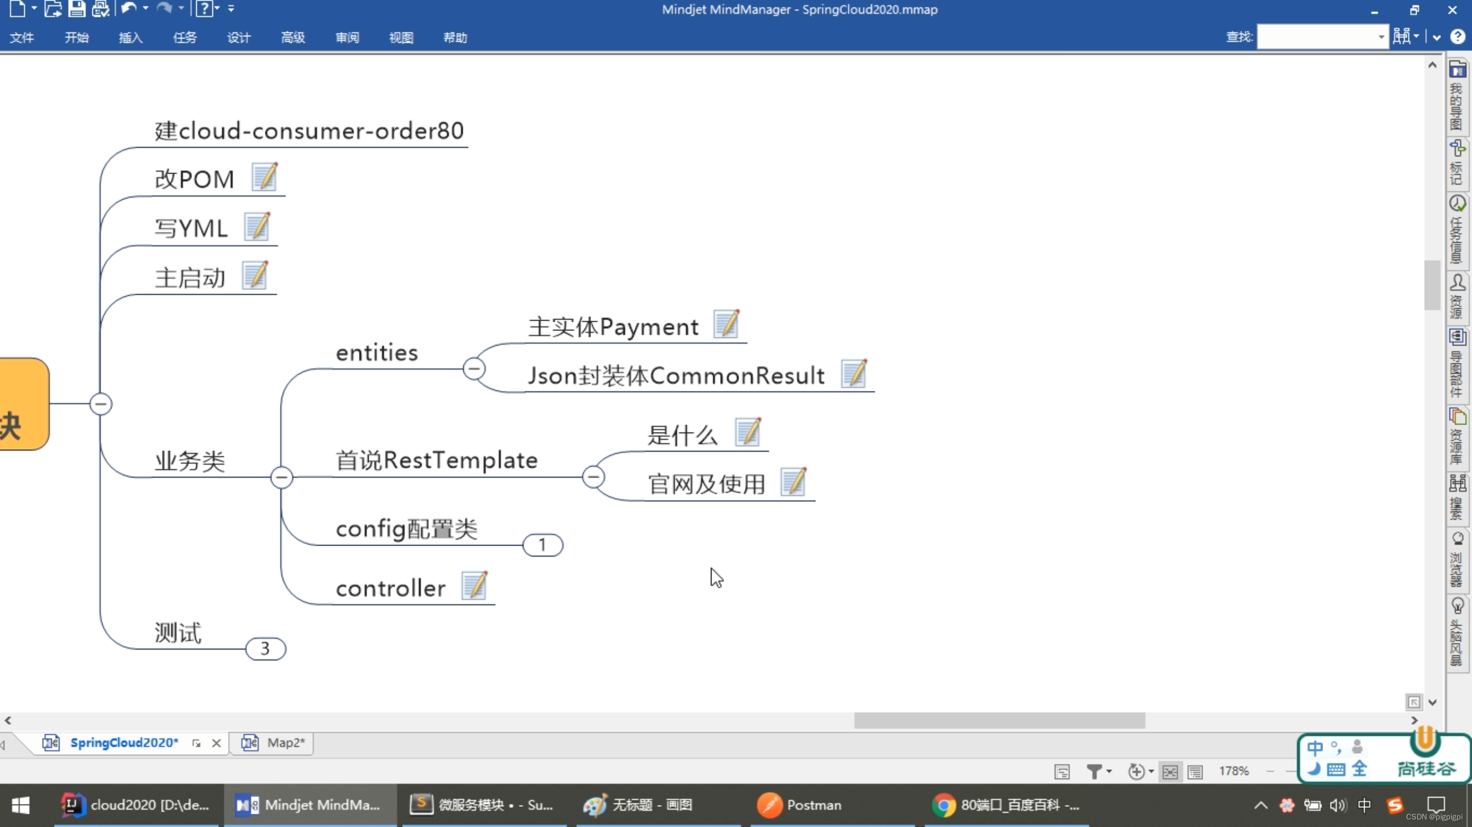Image resolution: width=1472 pixels, height=827 pixels.
Task: Toggle the 全 full-width mode in IME bar
Action: [x=1360, y=768]
